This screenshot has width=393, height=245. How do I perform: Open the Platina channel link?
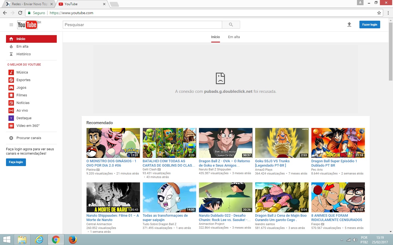91,170
